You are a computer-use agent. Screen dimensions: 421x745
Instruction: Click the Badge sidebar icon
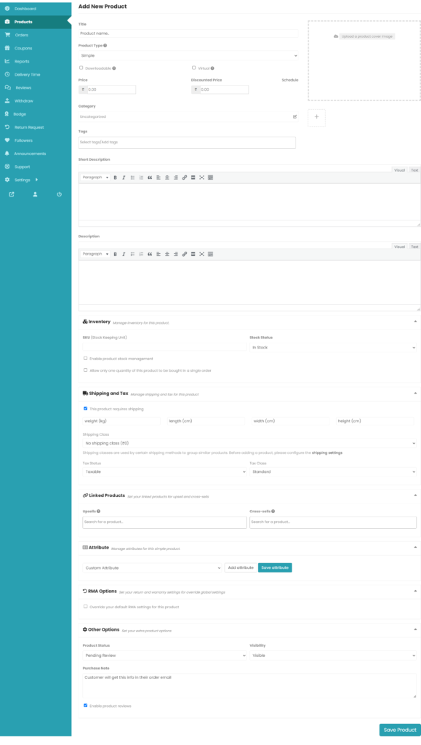(x=7, y=114)
